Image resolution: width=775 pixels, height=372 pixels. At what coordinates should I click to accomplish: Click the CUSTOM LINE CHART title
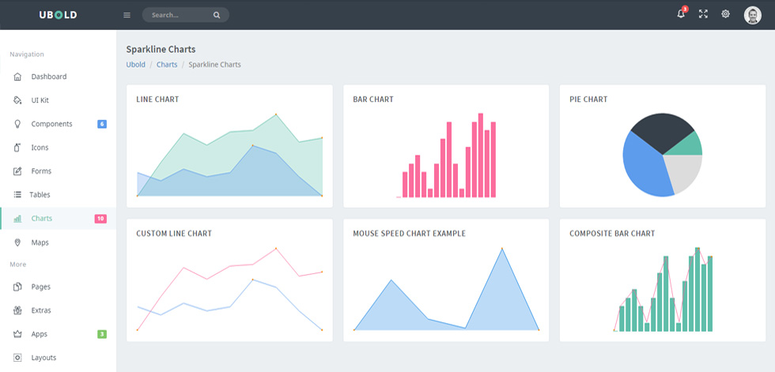[x=174, y=233]
